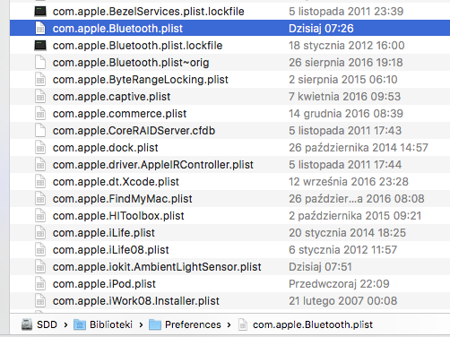Click the com.apple.BezelServices.plist.lockfile black icon
The image size is (450, 337).
click(x=40, y=12)
